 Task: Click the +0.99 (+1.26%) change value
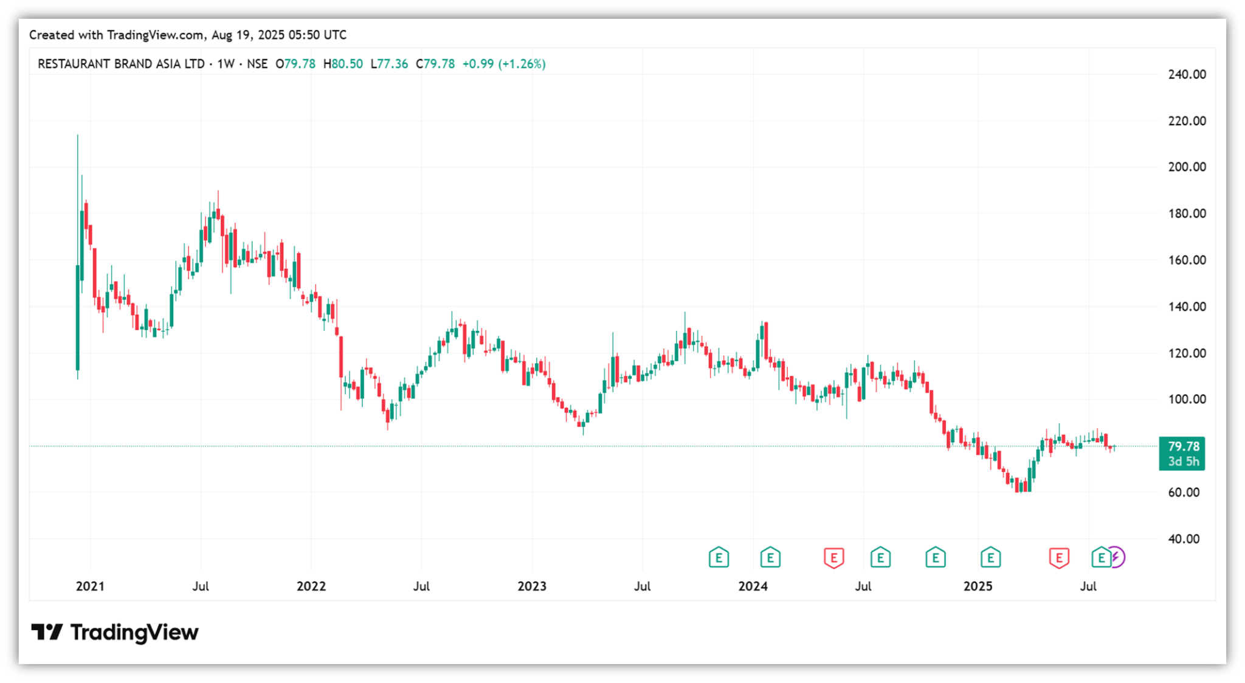[503, 64]
